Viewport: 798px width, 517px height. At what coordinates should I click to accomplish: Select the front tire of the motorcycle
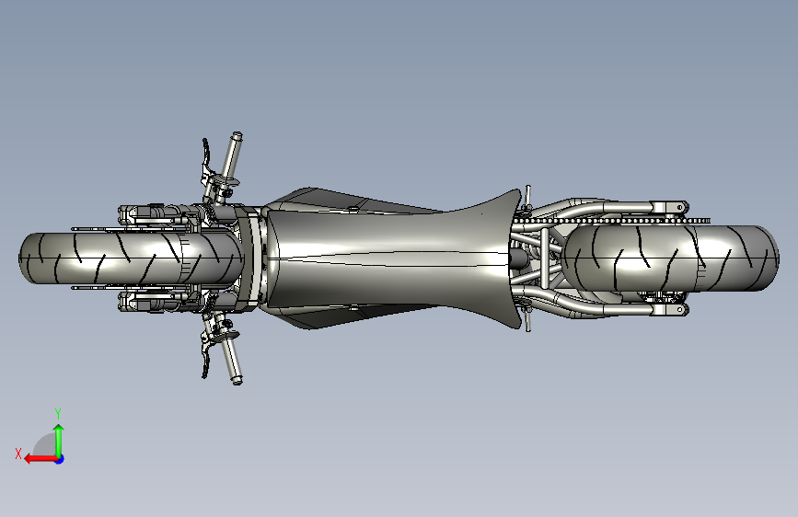point(132,258)
